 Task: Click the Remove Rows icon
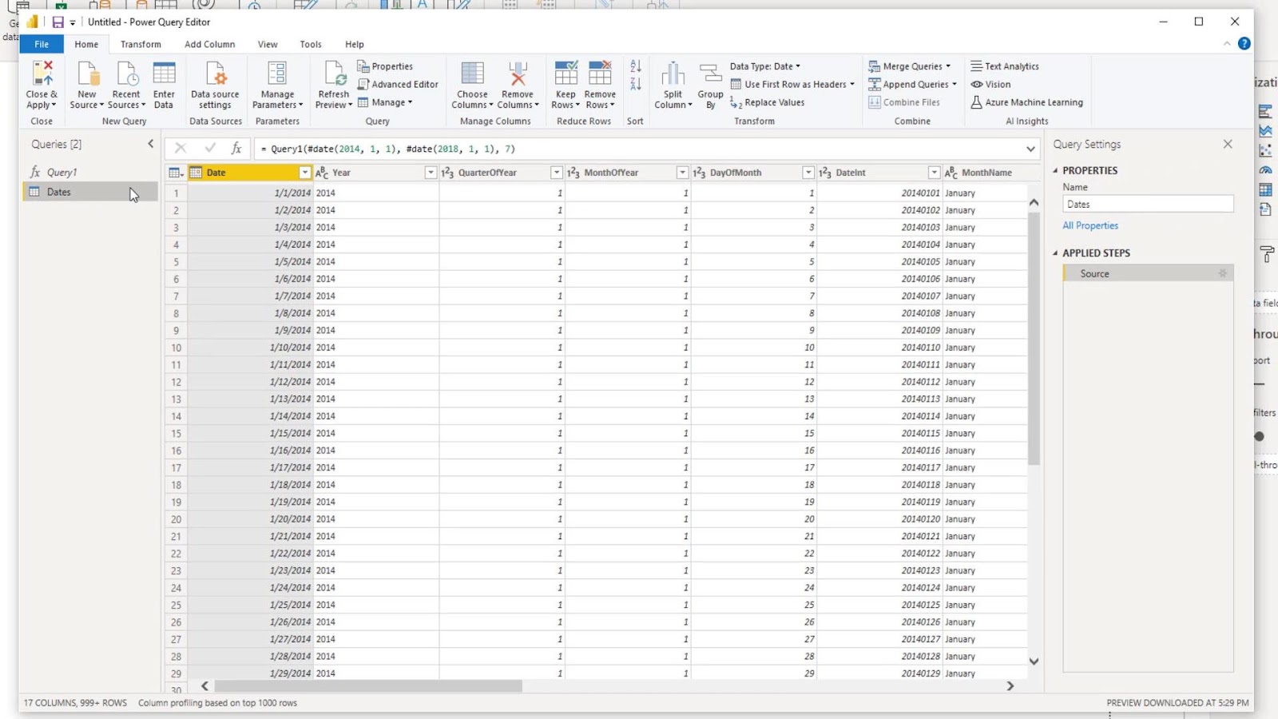[x=600, y=73]
